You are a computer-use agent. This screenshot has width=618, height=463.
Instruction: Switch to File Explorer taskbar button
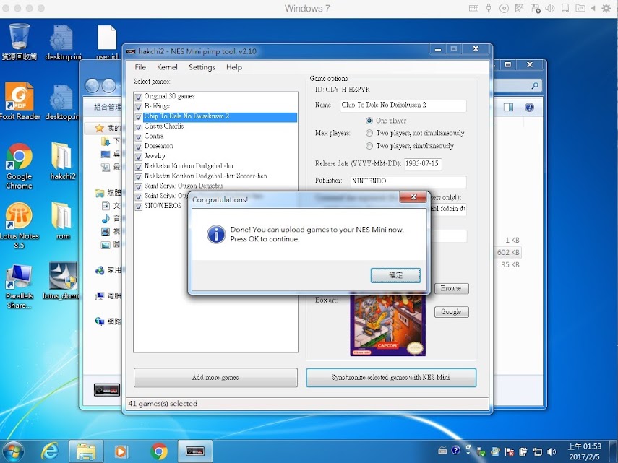(x=86, y=451)
